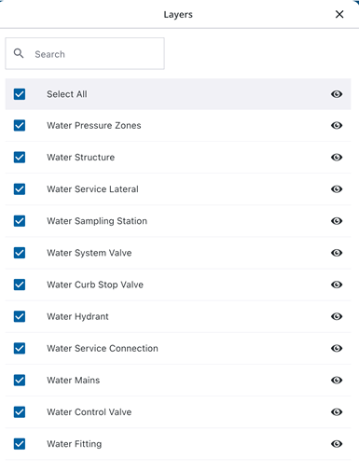Toggle Water System Valve eye icon
The height and width of the screenshot is (472, 359).
pos(337,253)
